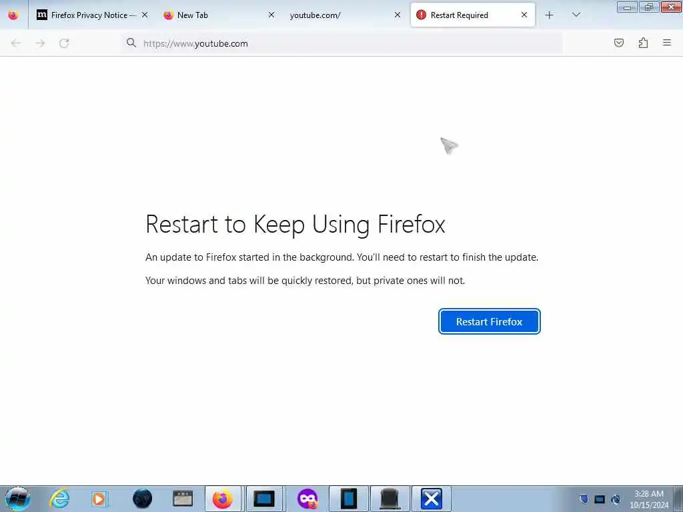Open Firefox View from the tab bar
The height and width of the screenshot is (512, 683).
(x=13, y=15)
